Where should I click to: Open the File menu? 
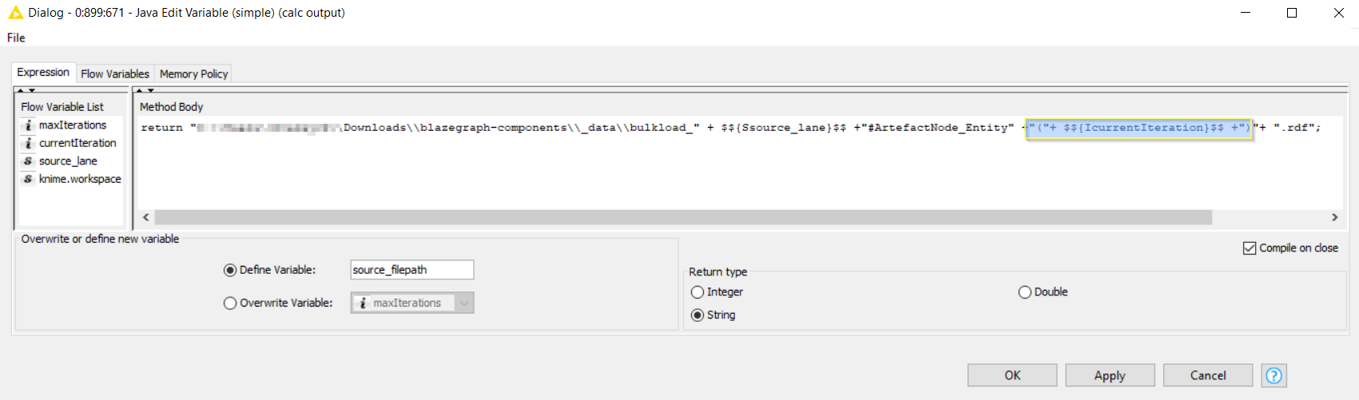pyautogui.click(x=16, y=38)
